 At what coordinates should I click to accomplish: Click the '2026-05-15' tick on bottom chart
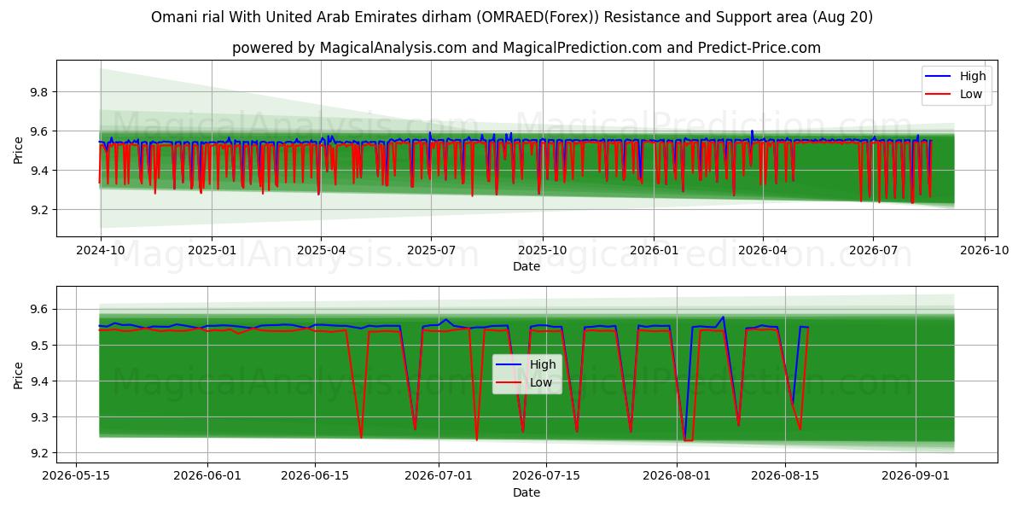(x=77, y=477)
